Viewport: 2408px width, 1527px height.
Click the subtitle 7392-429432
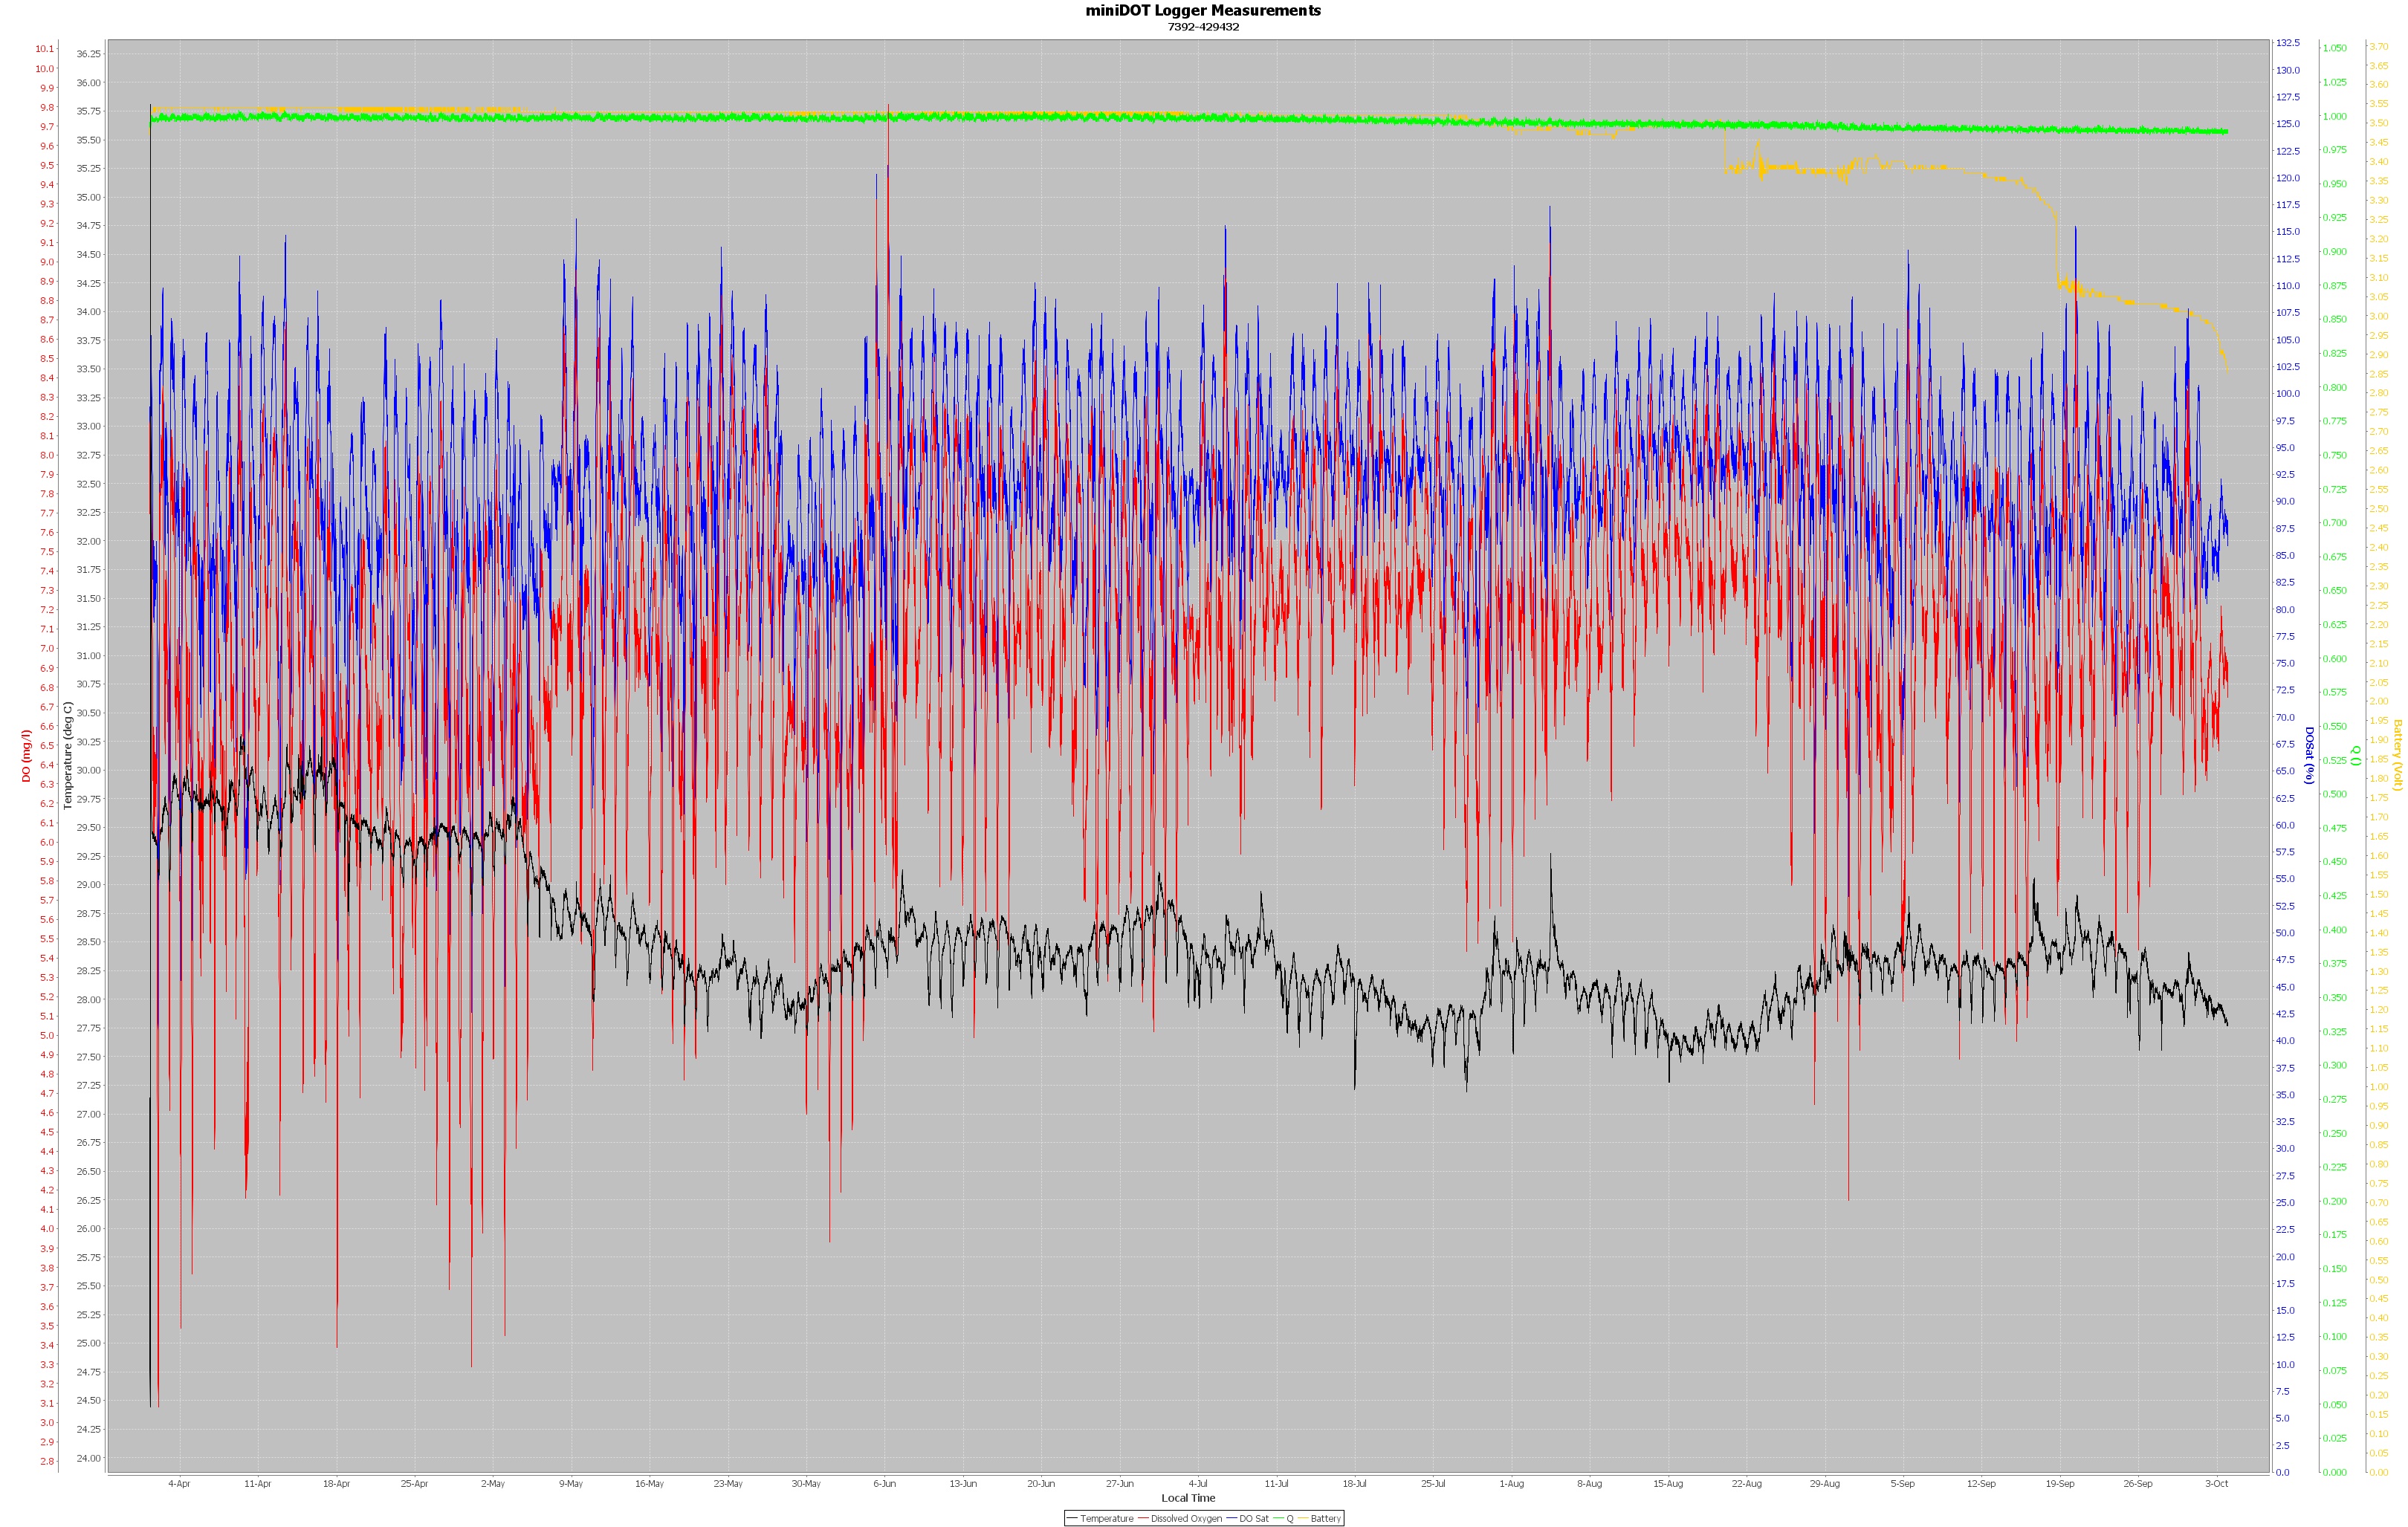(1203, 27)
